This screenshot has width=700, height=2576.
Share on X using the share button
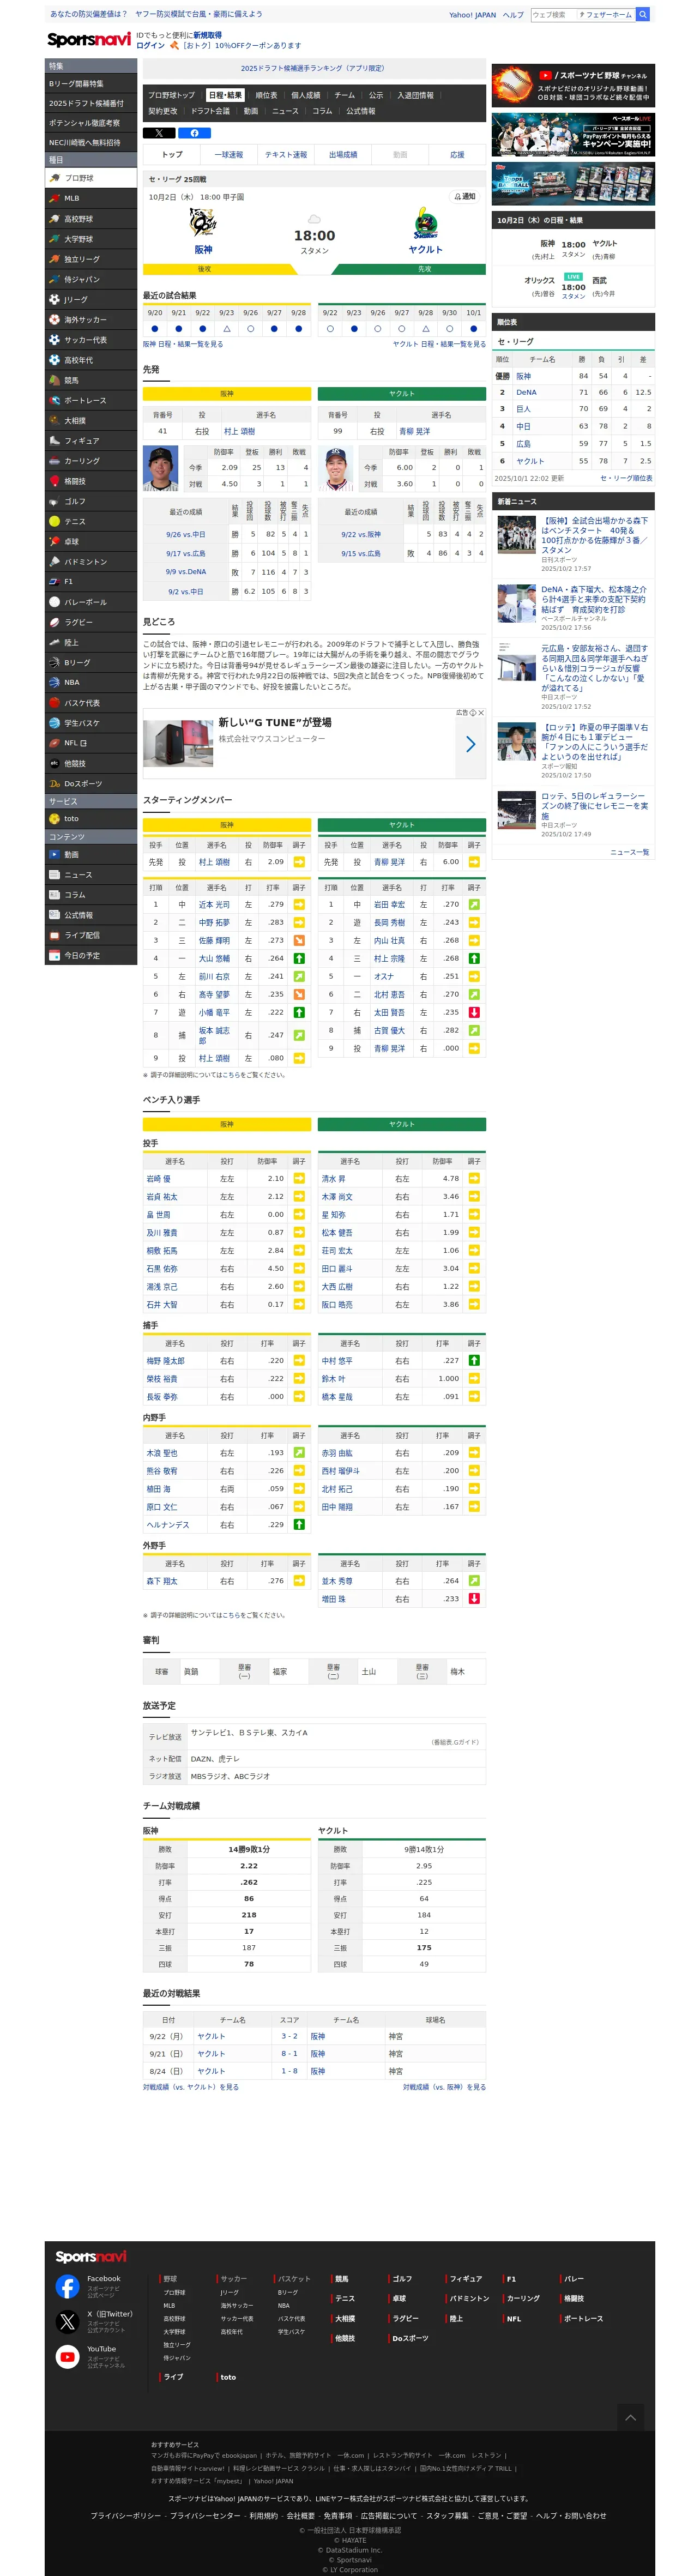coord(159,133)
